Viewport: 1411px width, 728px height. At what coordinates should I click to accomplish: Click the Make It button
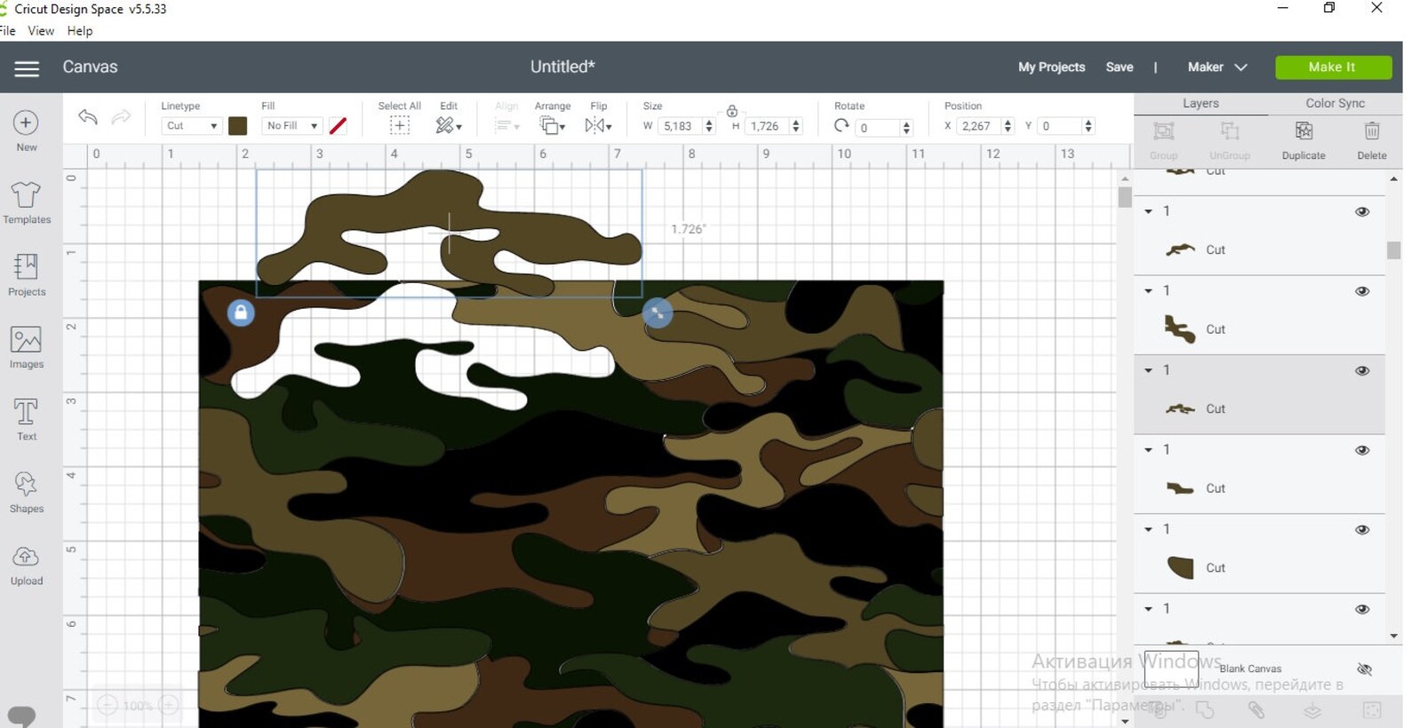coord(1333,67)
